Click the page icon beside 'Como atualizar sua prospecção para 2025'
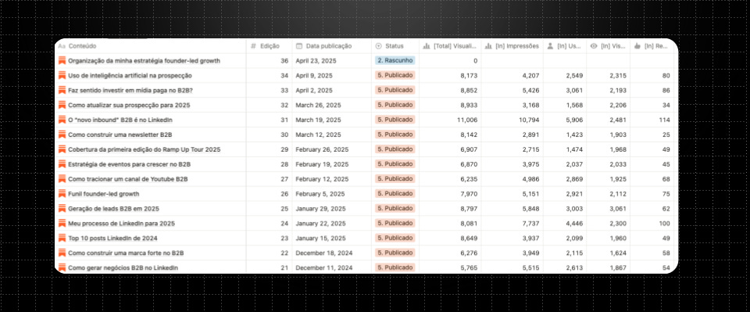 click(62, 106)
